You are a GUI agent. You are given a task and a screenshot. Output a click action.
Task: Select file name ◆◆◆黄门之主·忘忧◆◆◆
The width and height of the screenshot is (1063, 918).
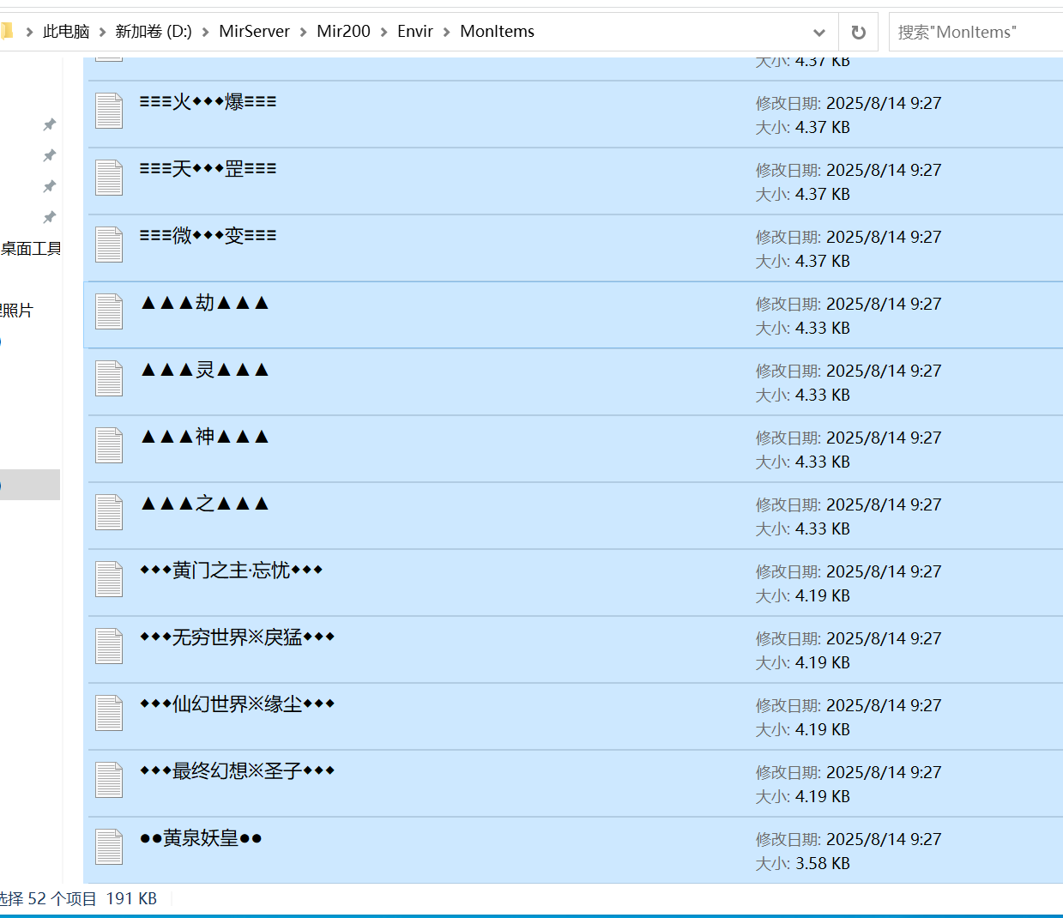231,571
